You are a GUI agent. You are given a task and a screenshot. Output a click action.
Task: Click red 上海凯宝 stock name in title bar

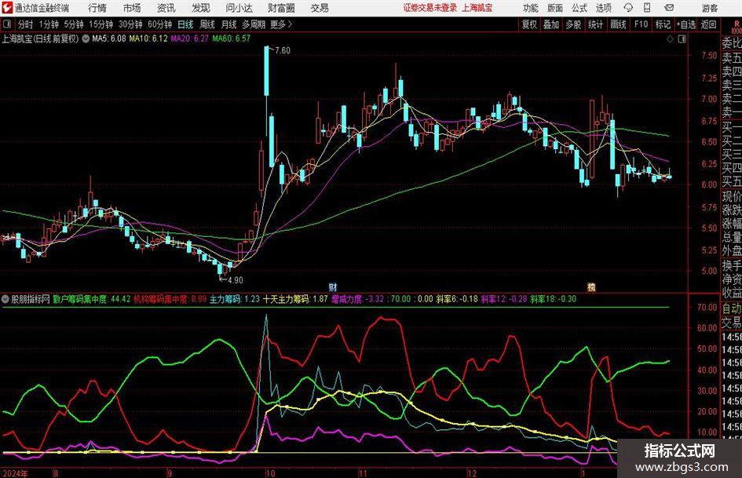[x=477, y=8]
